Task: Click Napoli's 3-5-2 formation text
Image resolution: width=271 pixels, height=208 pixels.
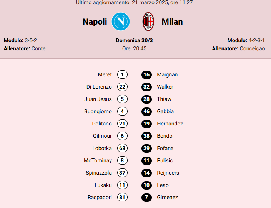Action: click(31, 40)
